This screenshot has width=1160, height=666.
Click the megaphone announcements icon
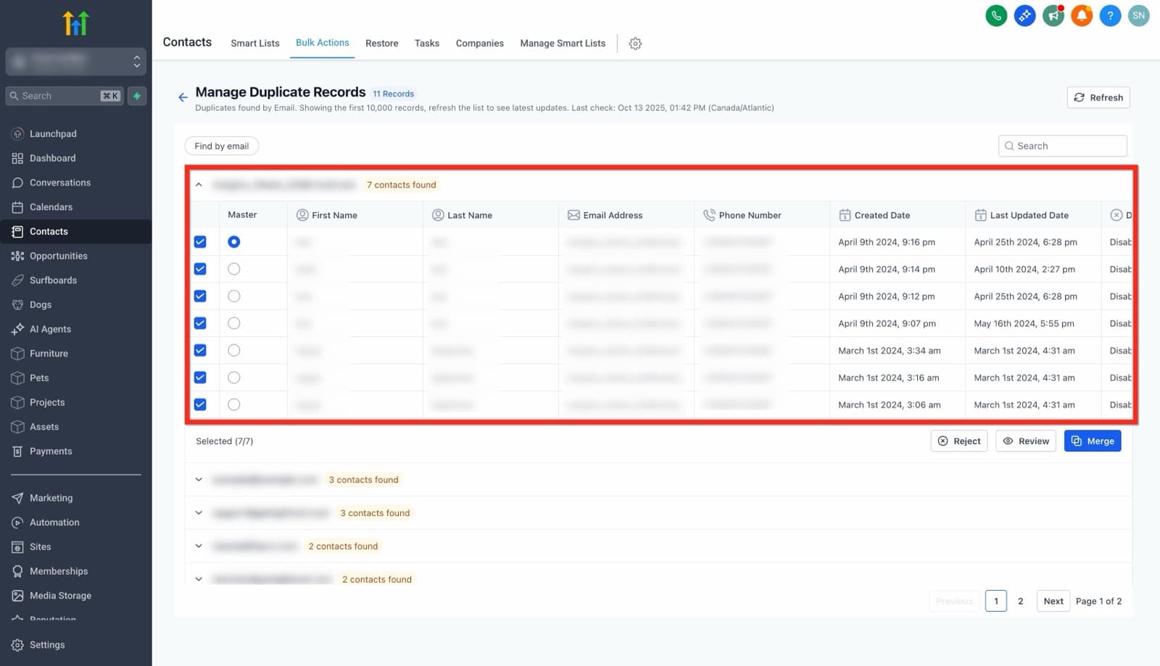[x=1053, y=15]
